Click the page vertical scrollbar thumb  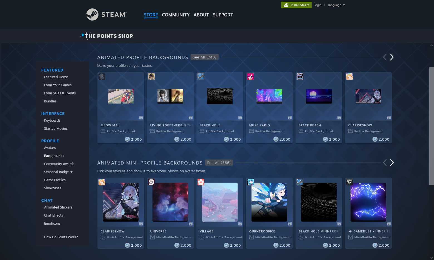(x=431, y=126)
